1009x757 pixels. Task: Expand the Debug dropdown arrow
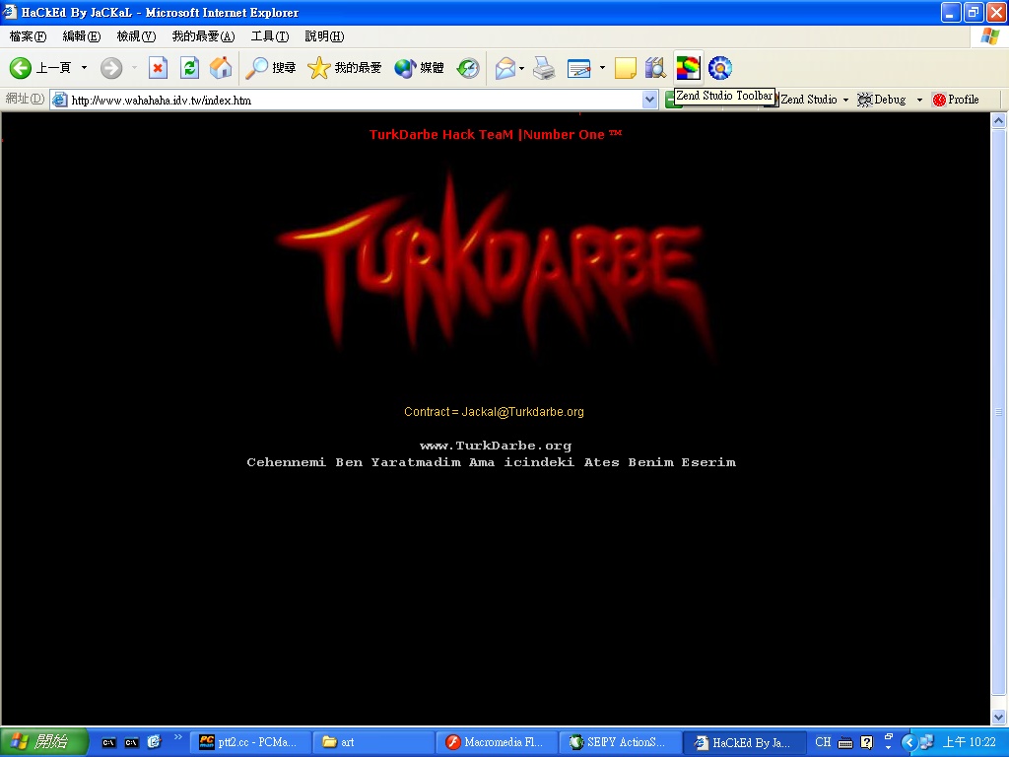click(x=919, y=100)
